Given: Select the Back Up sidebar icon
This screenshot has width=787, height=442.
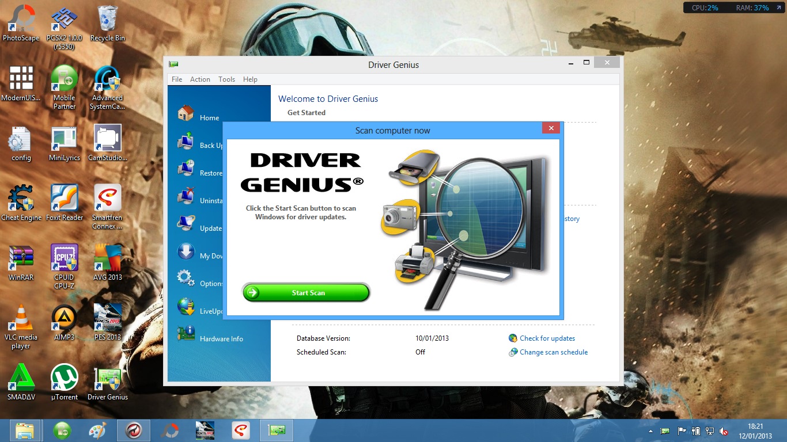Looking at the screenshot, I should tap(186, 141).
